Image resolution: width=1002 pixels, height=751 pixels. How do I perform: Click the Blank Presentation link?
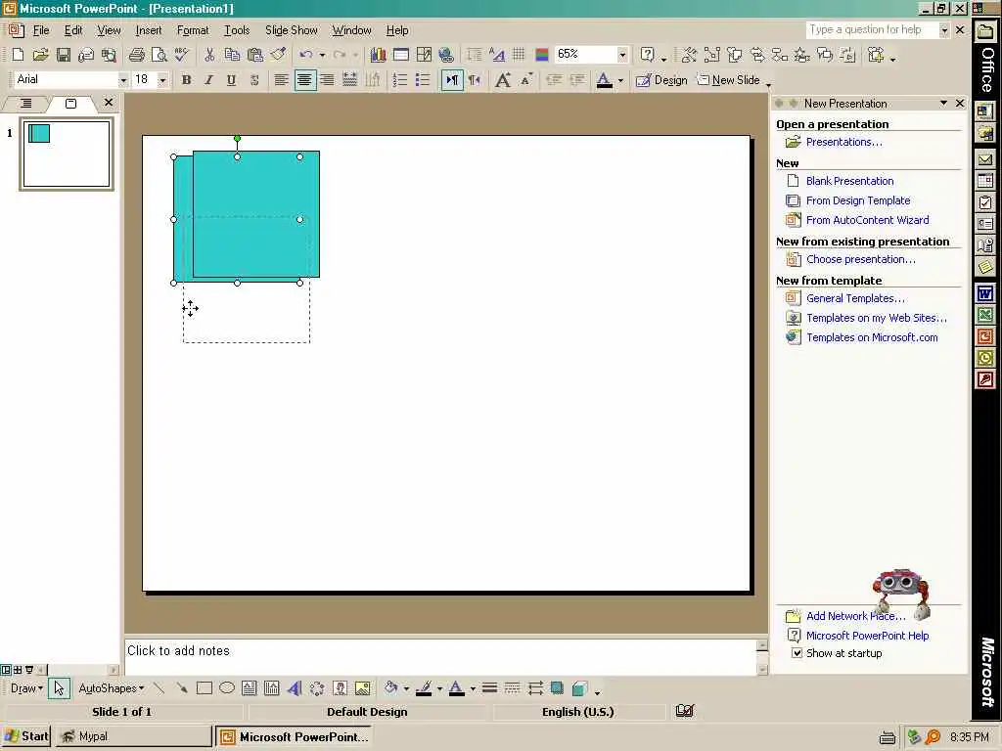tap(850, 181)
